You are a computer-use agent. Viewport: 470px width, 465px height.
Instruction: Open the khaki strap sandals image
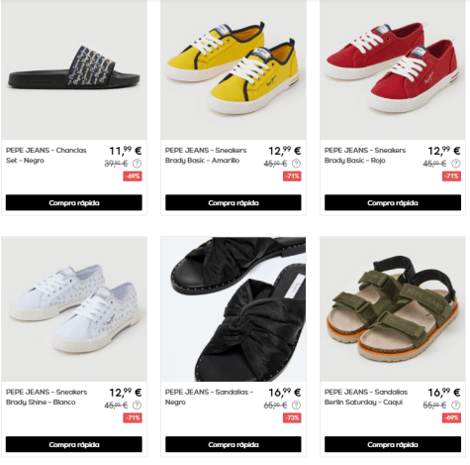[393, 309]
